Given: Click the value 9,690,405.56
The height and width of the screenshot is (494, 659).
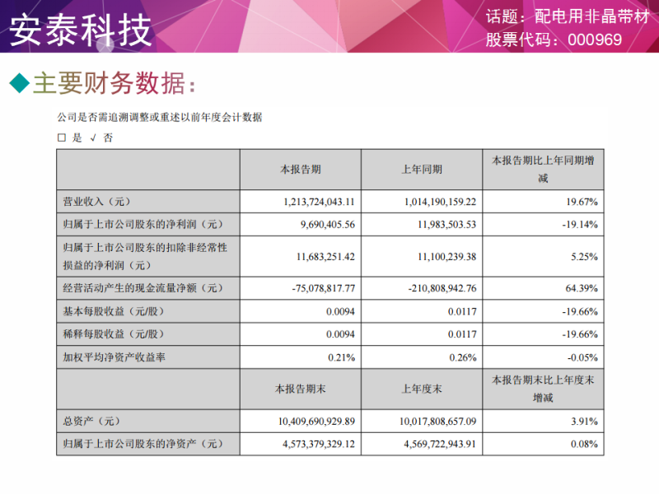Looking at the screenshot, I should (x=327, y=224).
